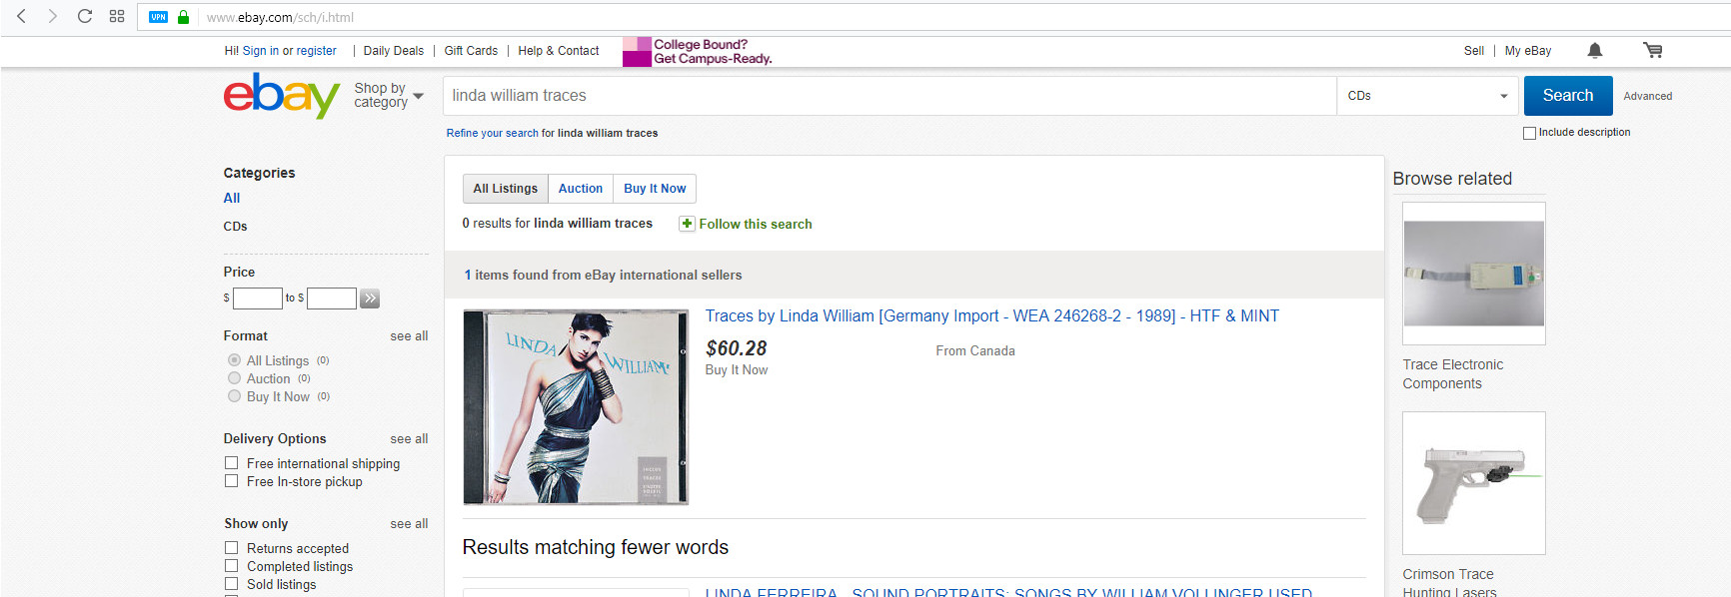Check the Sold listings option
This screenshot has height=597, width=1731.
231,584
